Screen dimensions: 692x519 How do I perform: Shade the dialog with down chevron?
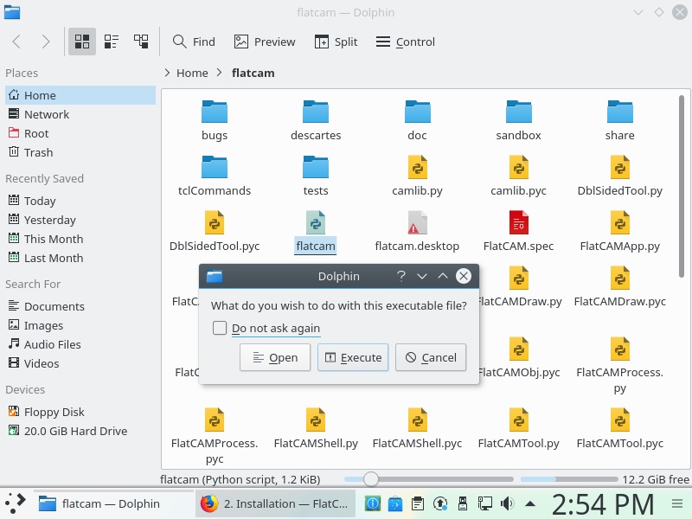[422, 276]
